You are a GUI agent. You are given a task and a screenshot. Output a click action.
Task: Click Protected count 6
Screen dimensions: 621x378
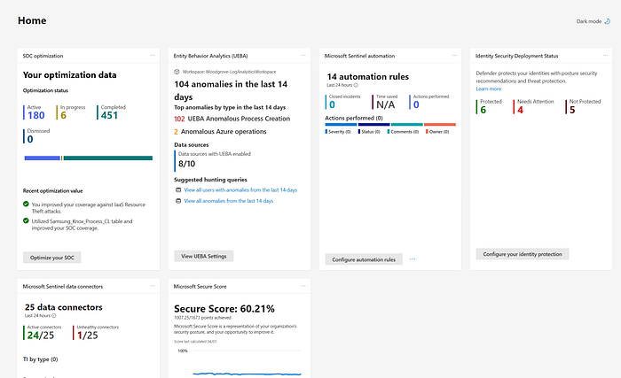pos(483,110)
